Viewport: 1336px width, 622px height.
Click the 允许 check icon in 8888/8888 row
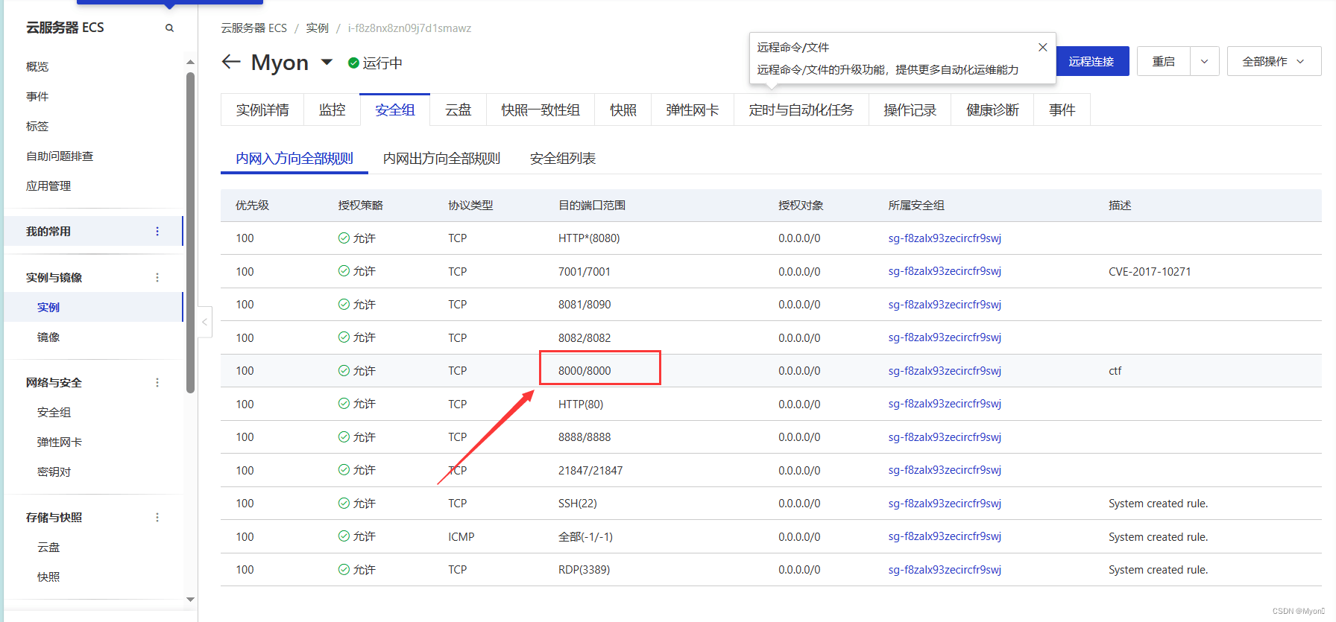[x=344, y=437]
